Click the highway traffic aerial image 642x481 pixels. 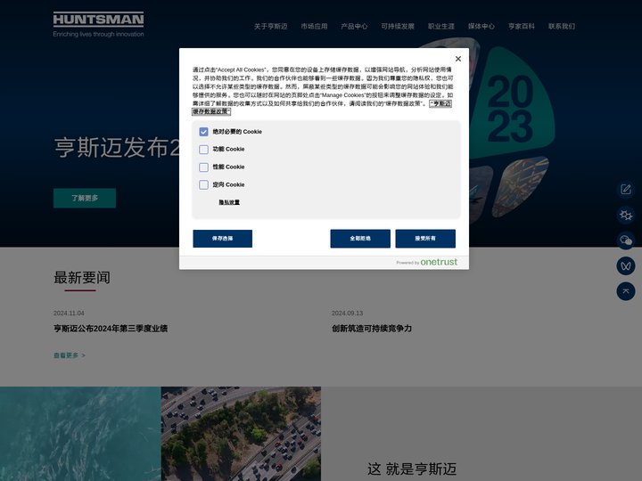pos(241,434)
